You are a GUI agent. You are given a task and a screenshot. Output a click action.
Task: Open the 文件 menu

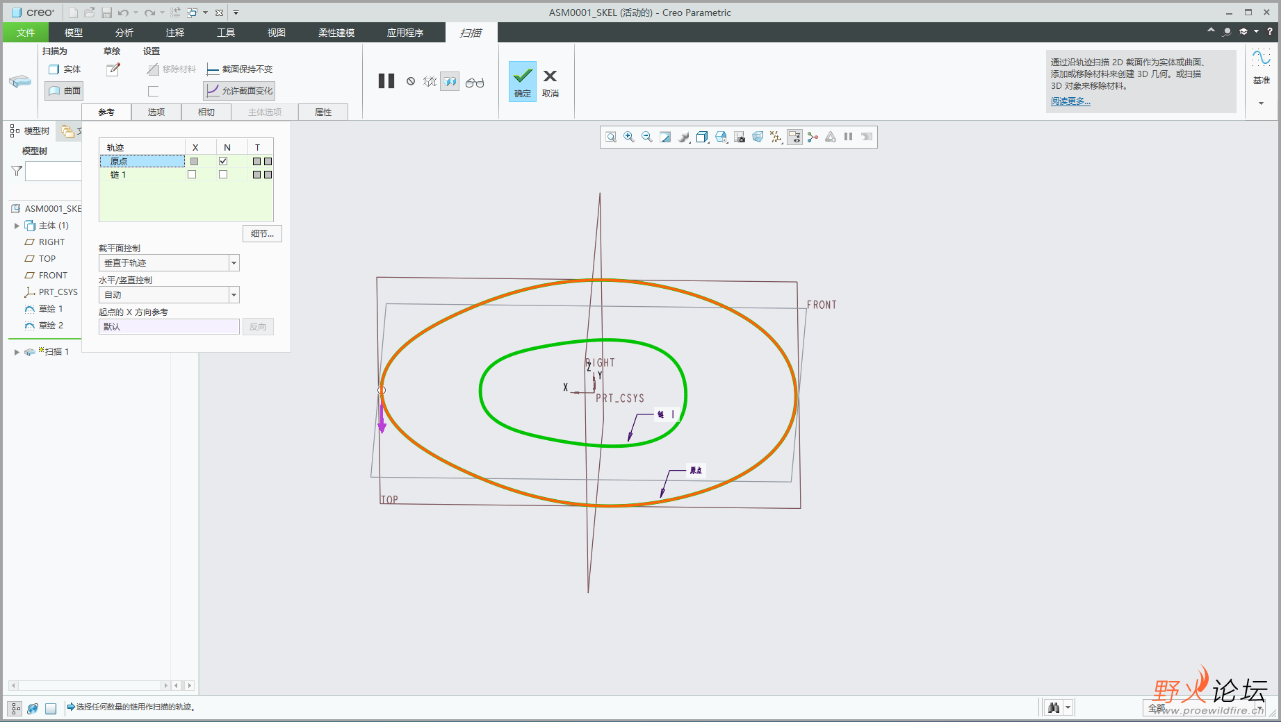(26, 33)
